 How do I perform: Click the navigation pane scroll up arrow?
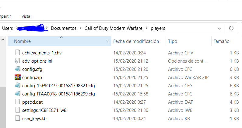(3, 40)
